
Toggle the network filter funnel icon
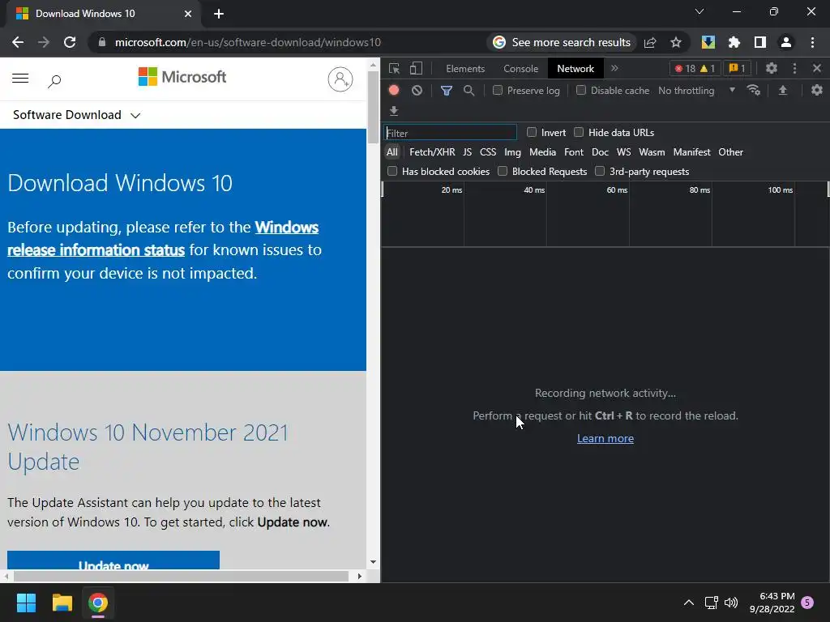pyautogui.click(x=447, y=91)
